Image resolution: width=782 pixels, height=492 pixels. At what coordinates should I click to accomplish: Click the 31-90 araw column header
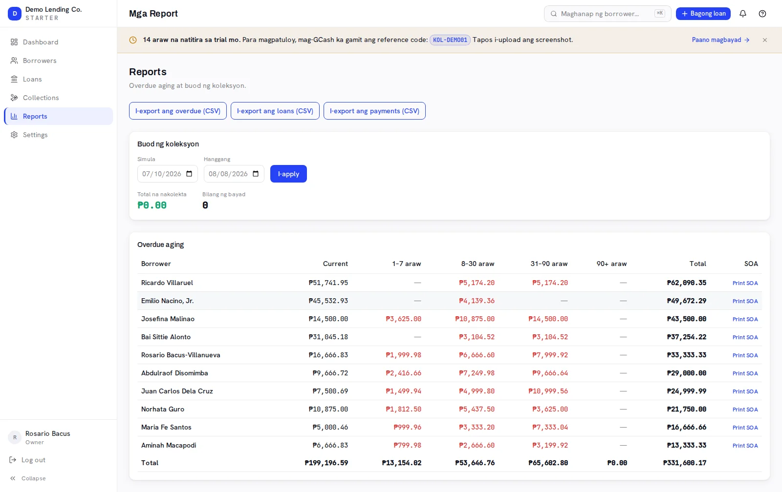point(549,264)
